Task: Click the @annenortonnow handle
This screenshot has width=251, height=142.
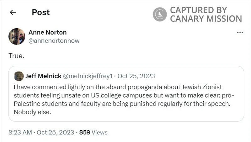Action: (x=54, y=41)
